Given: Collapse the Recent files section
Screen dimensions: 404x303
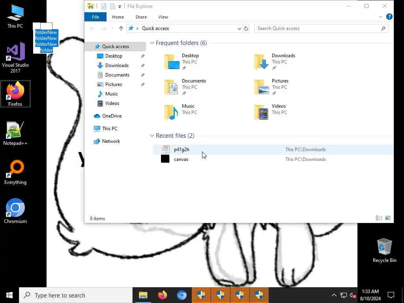Looking at the screenshot, I should click(x=152, y=136).
